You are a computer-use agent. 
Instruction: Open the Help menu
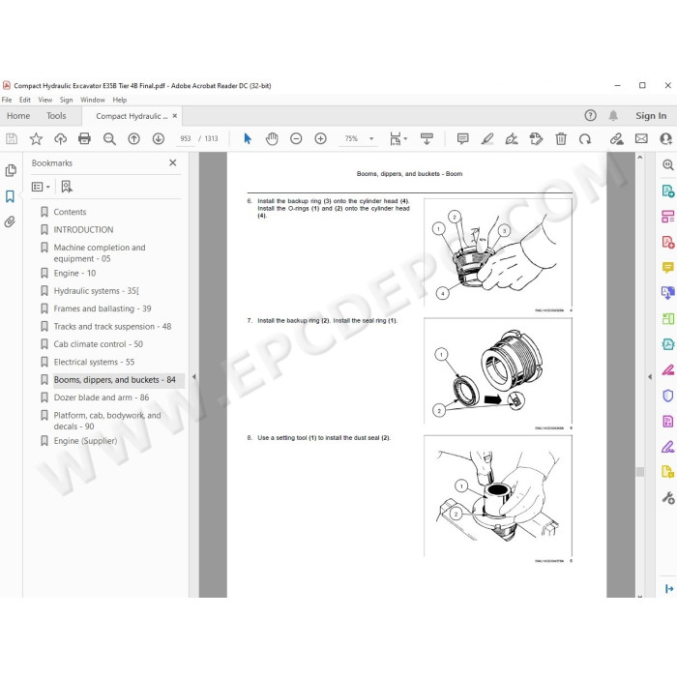tap(120, 100)
